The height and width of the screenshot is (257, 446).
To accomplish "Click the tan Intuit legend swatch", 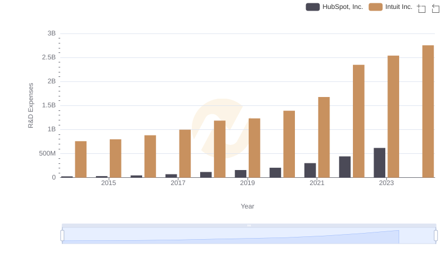I will click(376, 7).
